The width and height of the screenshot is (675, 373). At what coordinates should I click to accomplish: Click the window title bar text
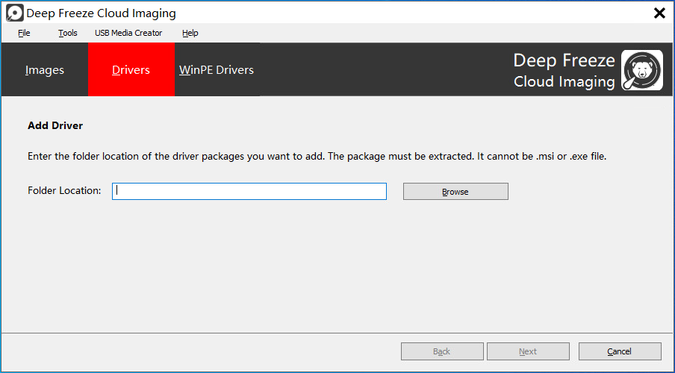coord(101,13)
